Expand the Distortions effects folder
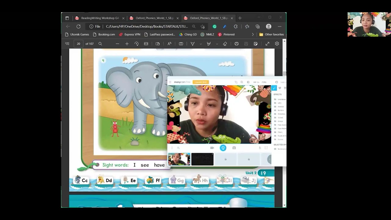Screen dimensions: 391x220 pos(280,114)
